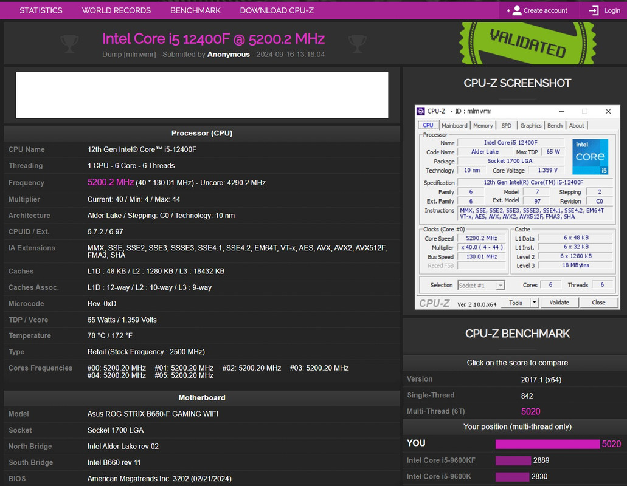Expand the Tools dropdown arrow
The width and height of the screenshot is (627, 486).
[x=534, y=303]
